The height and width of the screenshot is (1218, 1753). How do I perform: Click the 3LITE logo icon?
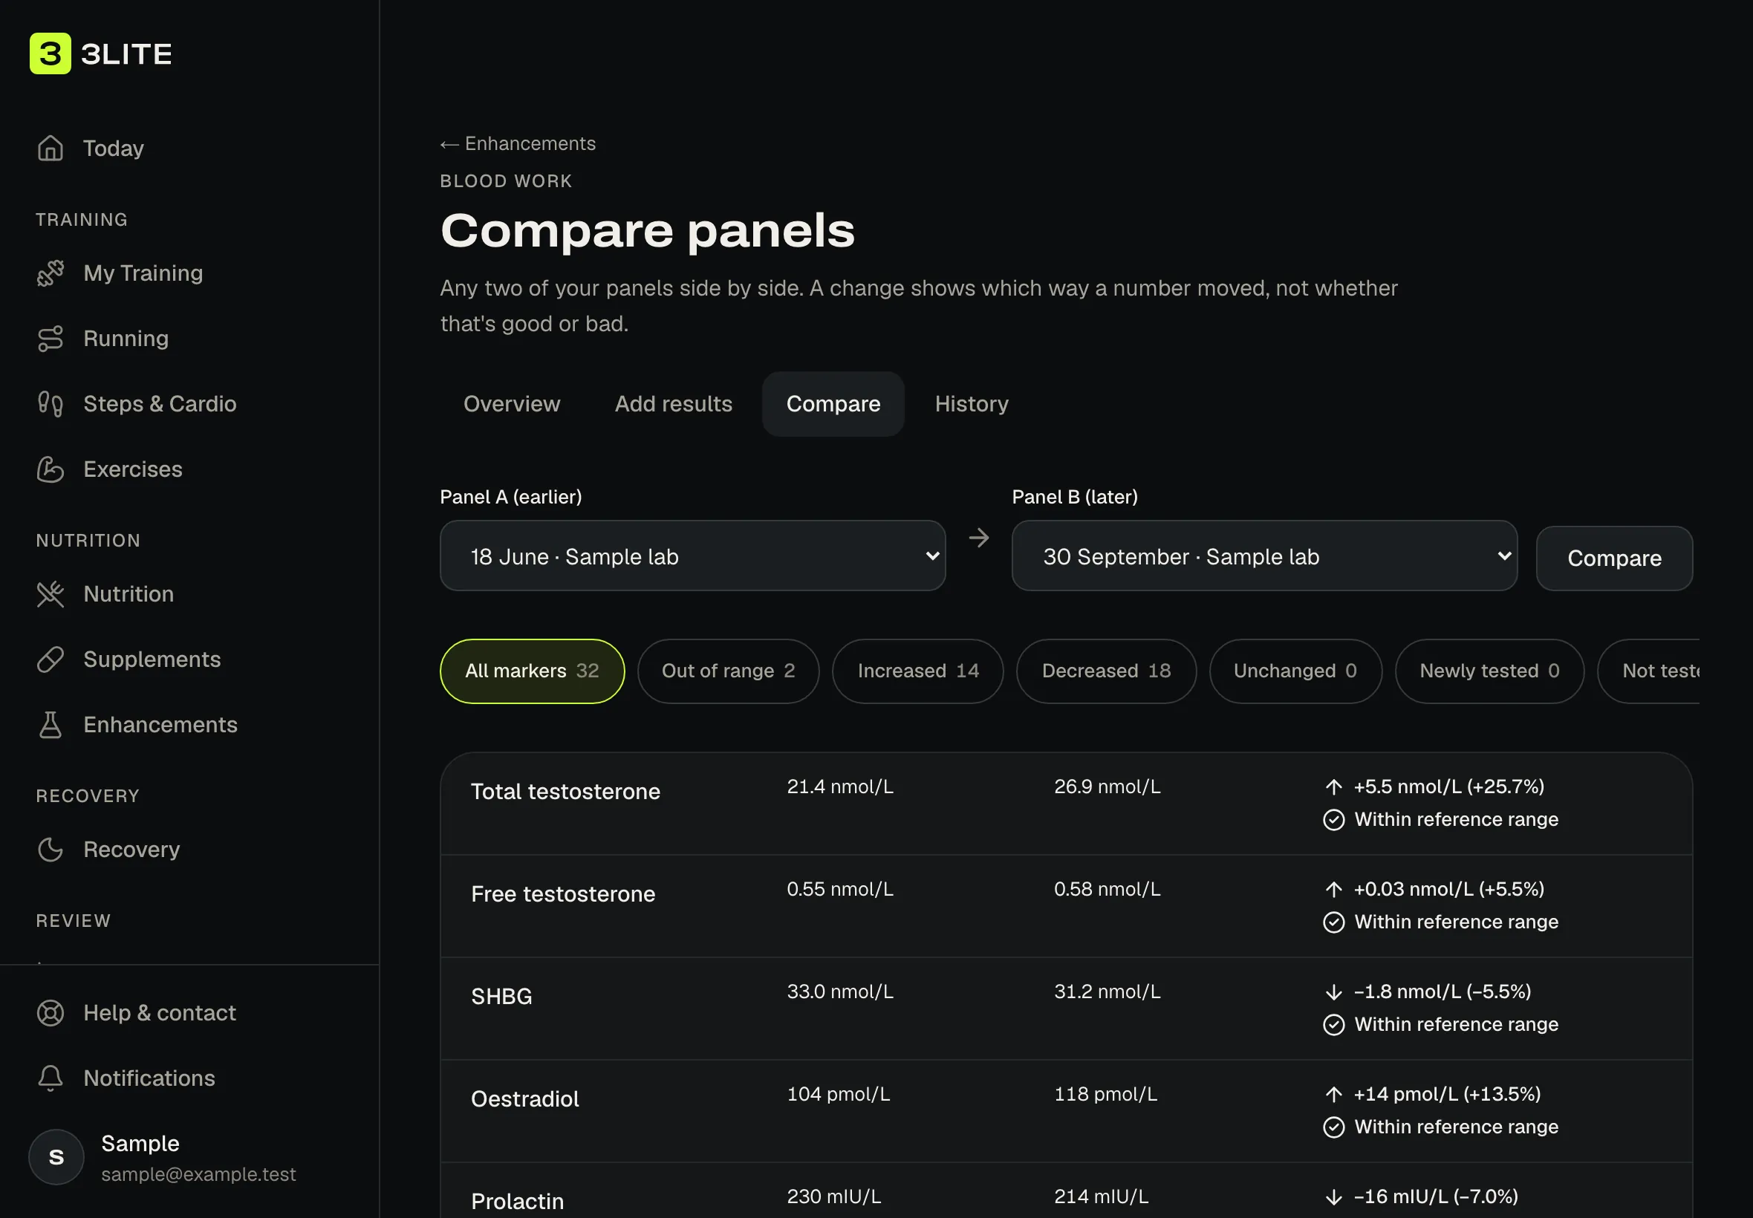click(x=51, y=53)
